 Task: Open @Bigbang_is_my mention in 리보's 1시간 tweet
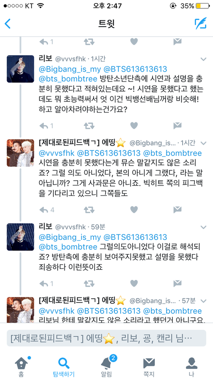[x=70, y=69]
